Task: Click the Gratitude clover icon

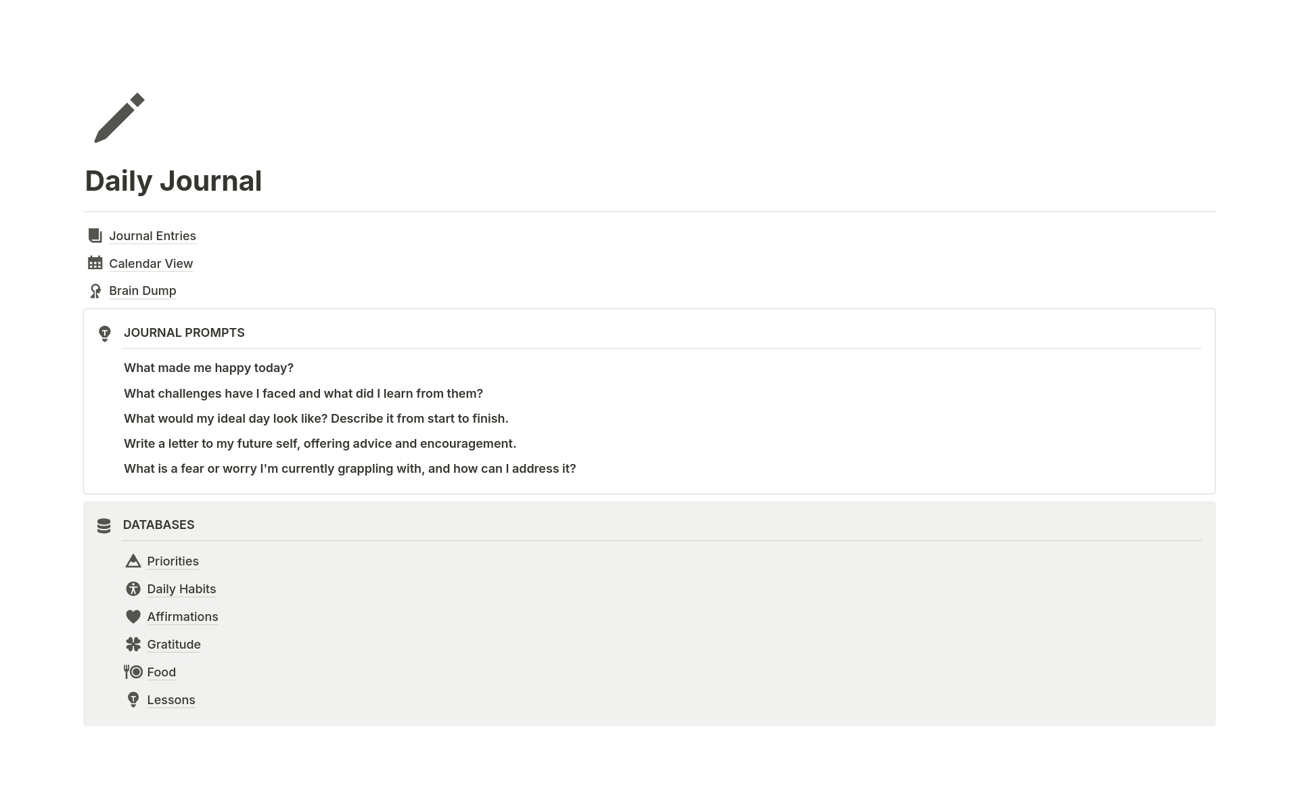Action: pos(134,643)
